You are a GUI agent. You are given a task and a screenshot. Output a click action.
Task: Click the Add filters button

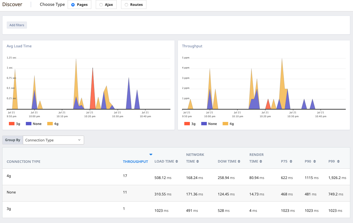tap(17, 25)
